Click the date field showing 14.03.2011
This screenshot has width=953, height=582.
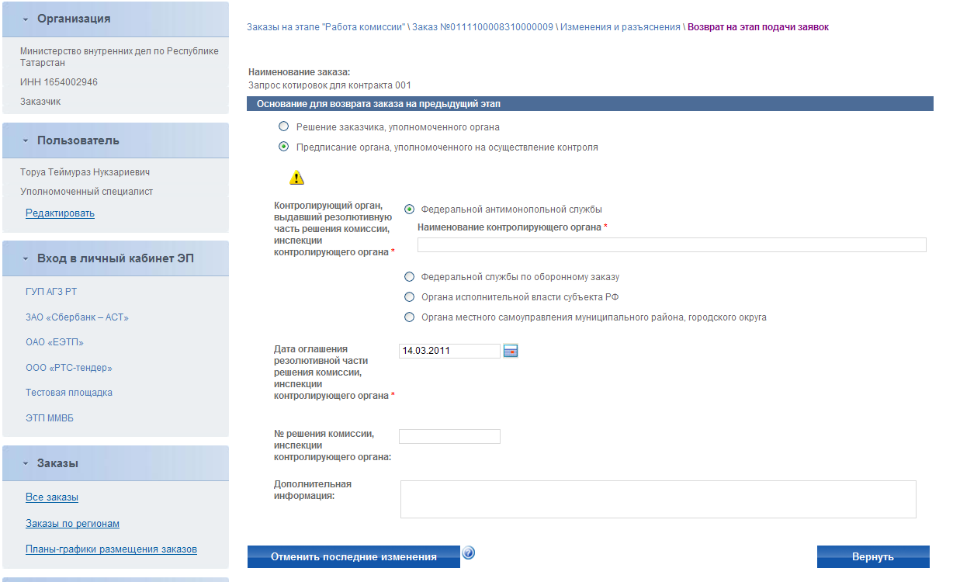[x=449, y=351]
